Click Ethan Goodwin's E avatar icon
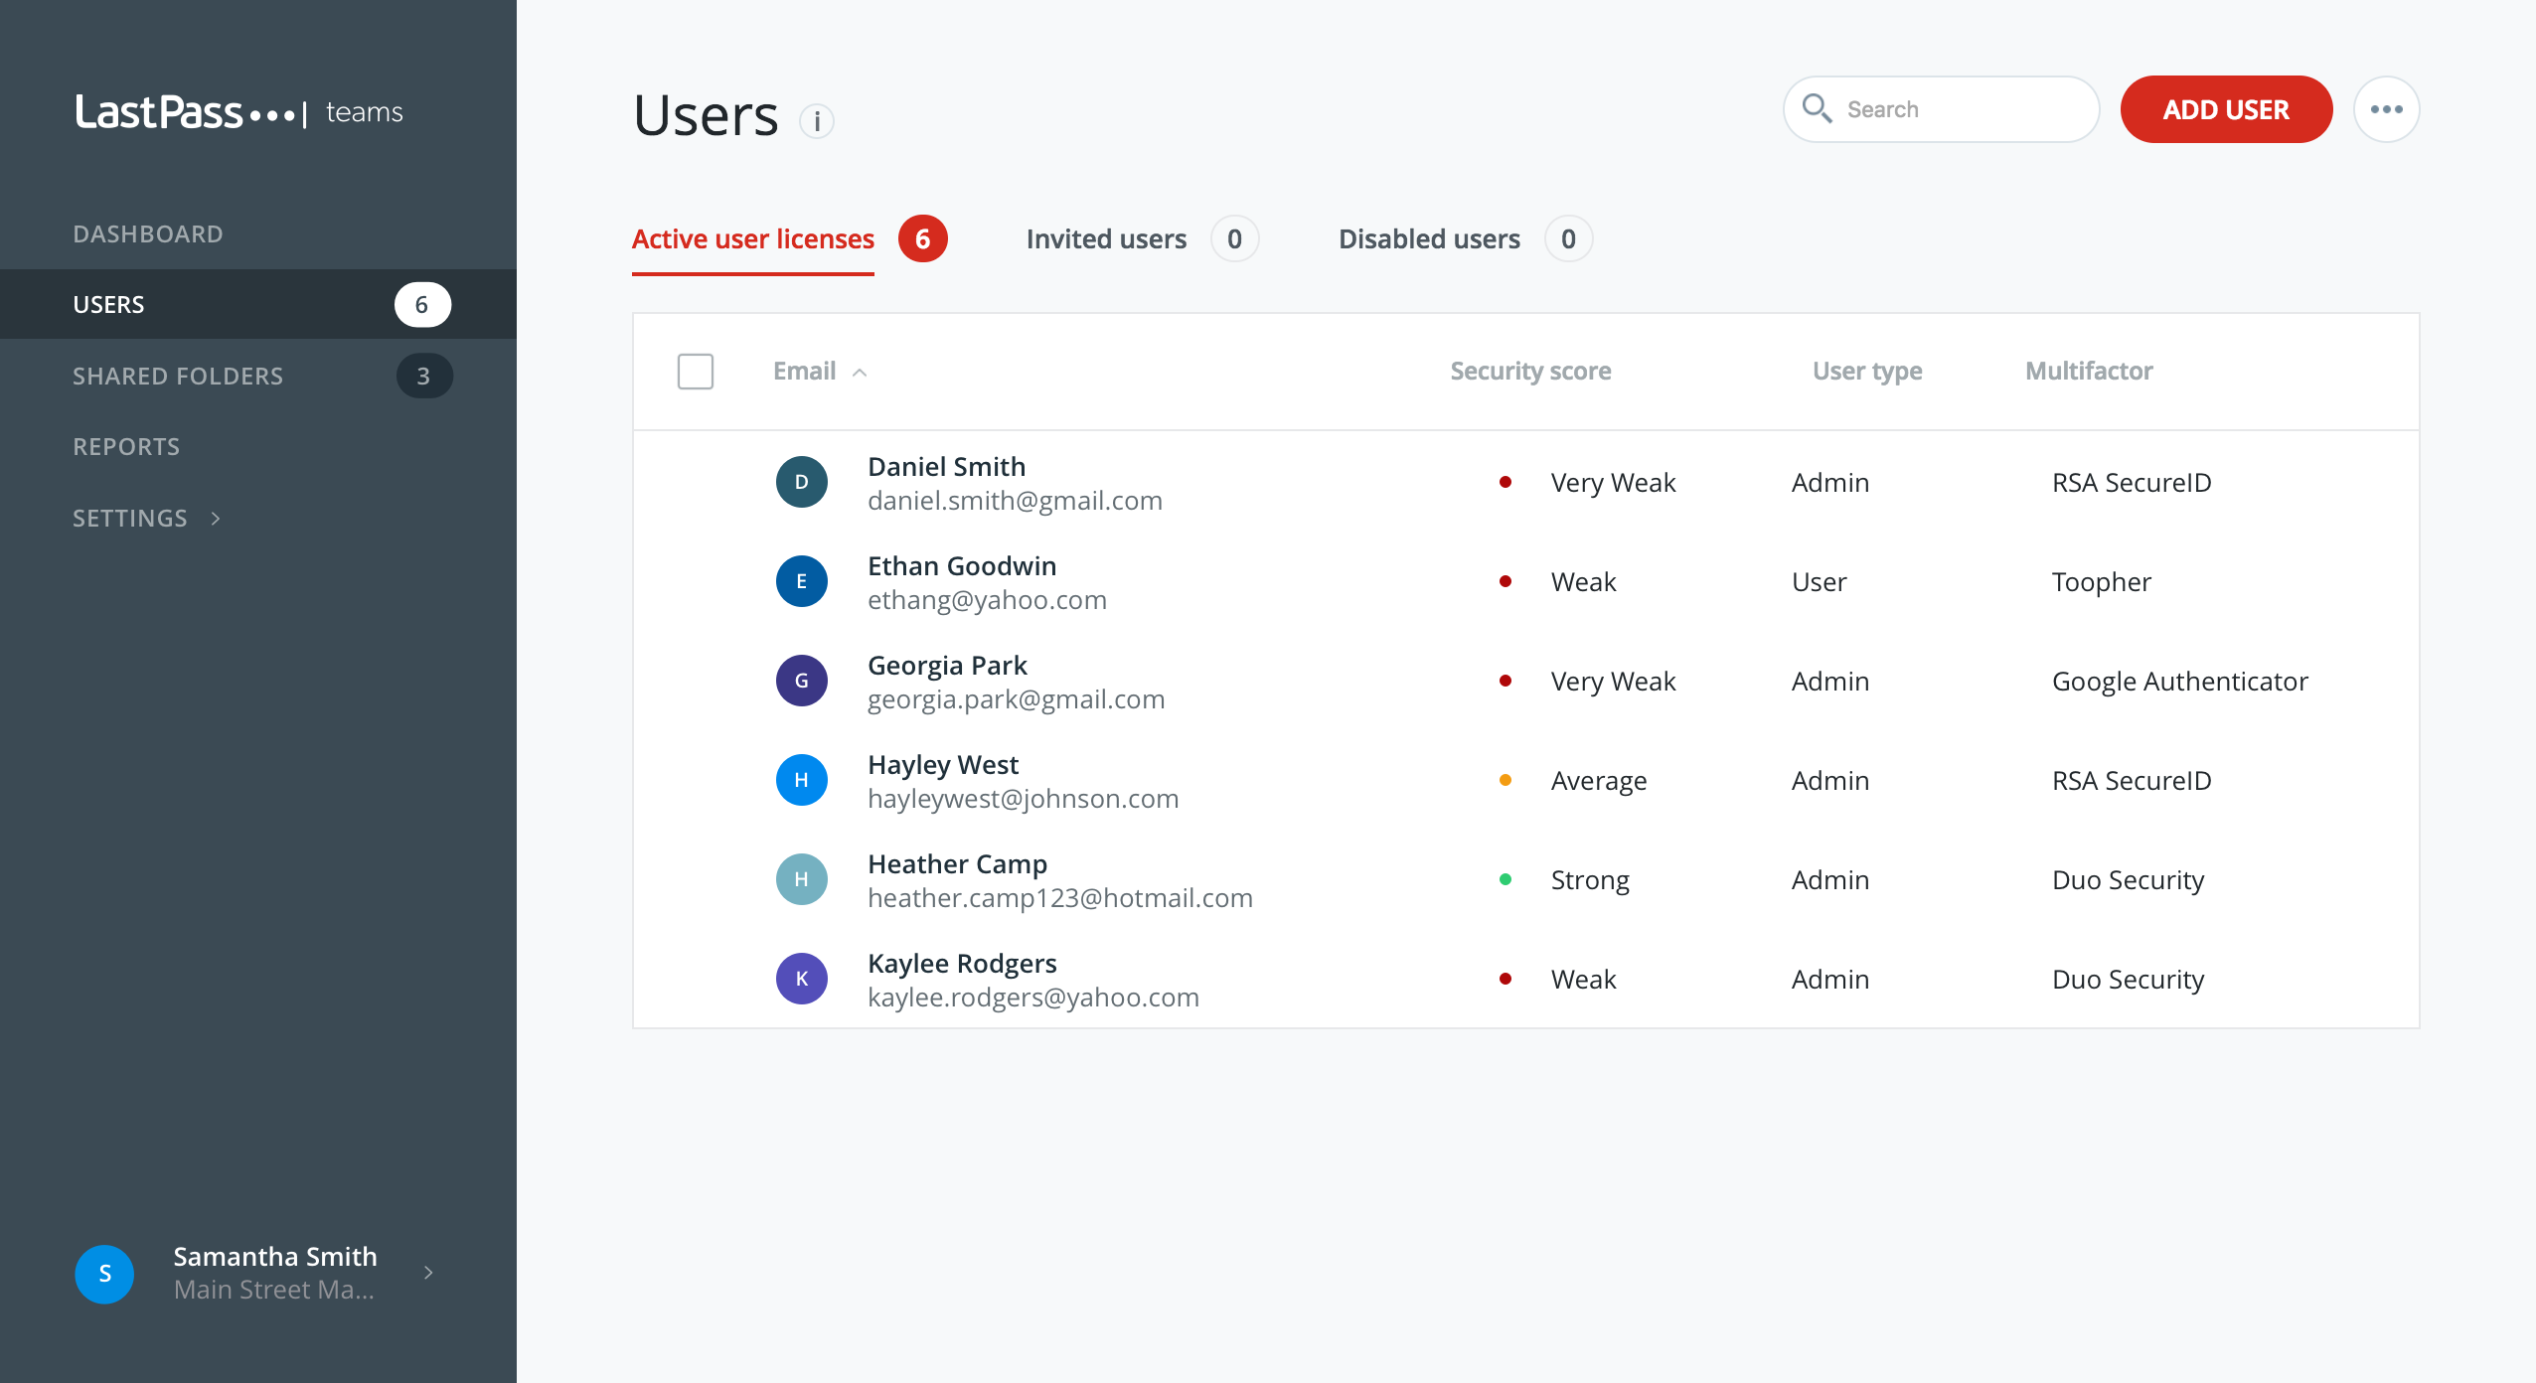Image resolution: width=2536 pixels, height=1383 pixels. point(801,581)
